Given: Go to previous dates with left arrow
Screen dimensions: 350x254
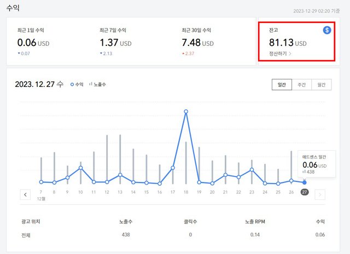Looking at the screenshot, I should [25, 194].
